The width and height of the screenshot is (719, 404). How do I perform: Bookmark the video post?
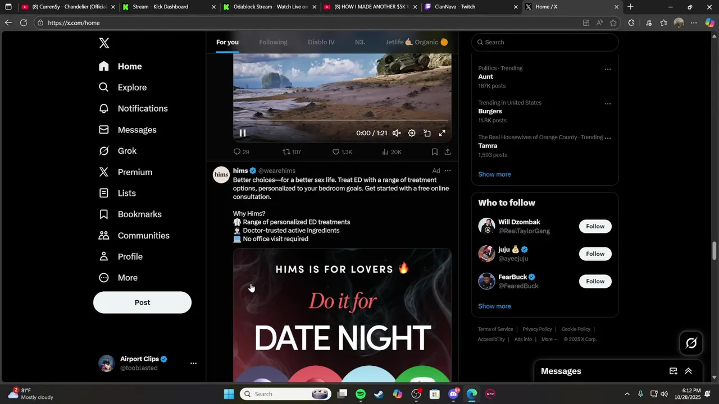[435, 152]
